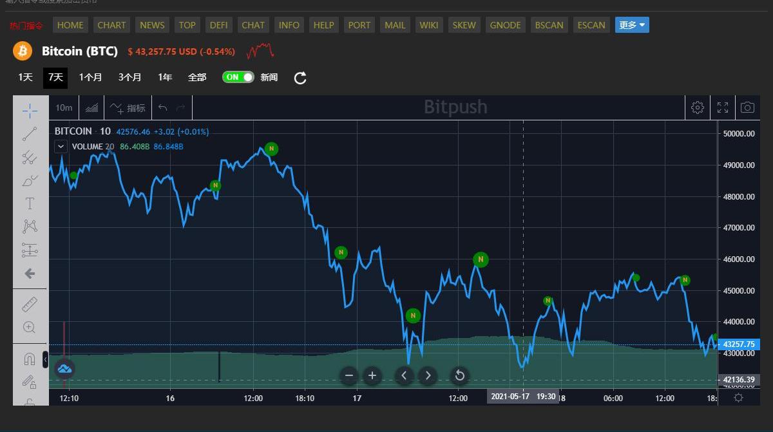Click the current price label 43257.75 on axis
The height and width of the screenshot is (432, 773).
click(739, 344)
